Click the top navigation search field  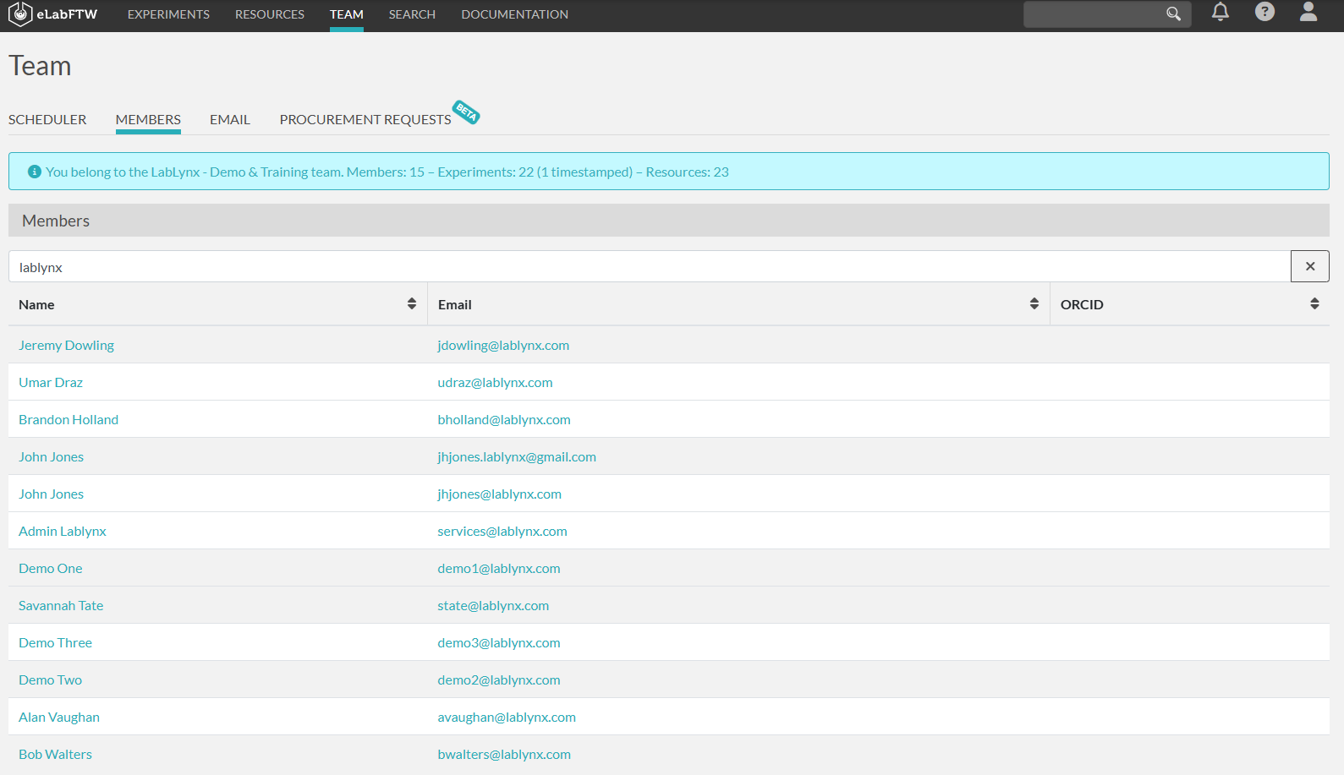(1091, 14)
